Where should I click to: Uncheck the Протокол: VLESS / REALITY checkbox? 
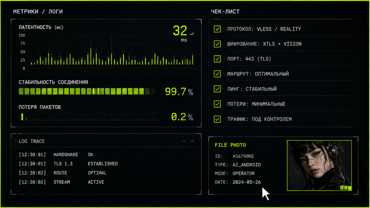tap(217, 29)
